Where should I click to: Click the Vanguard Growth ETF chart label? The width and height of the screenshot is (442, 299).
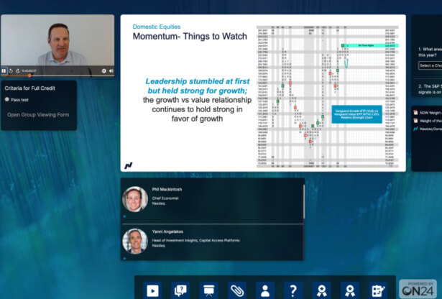coord(356,114)
